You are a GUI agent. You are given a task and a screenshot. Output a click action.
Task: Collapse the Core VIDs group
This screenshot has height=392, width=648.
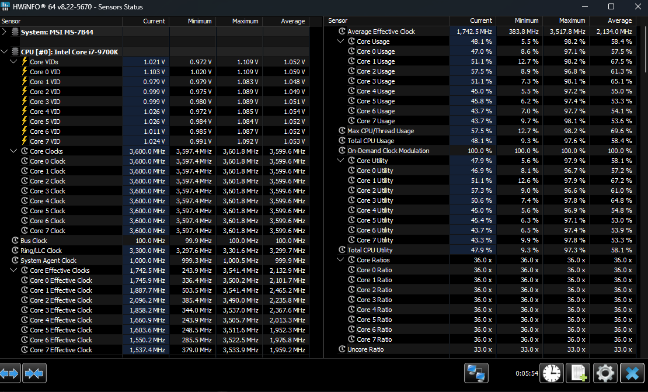click(x=13, y=61)
